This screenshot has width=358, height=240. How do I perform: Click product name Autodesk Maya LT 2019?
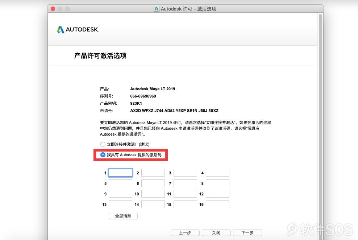click(x=153, y=89)
